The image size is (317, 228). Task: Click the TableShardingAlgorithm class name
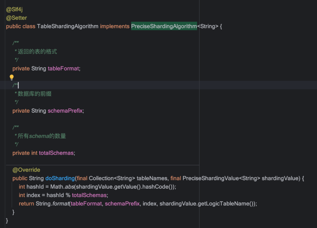coord(68,26)
